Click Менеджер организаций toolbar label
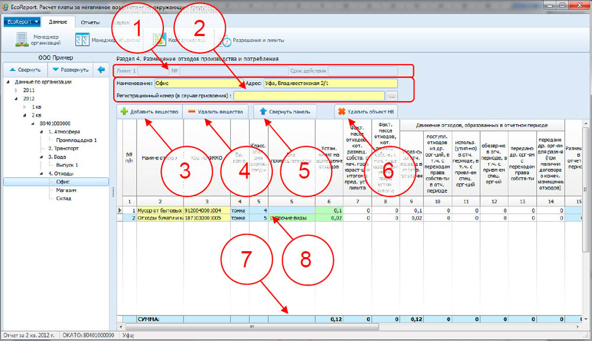This screenshot has height=341, width=592. coord(46,40)
